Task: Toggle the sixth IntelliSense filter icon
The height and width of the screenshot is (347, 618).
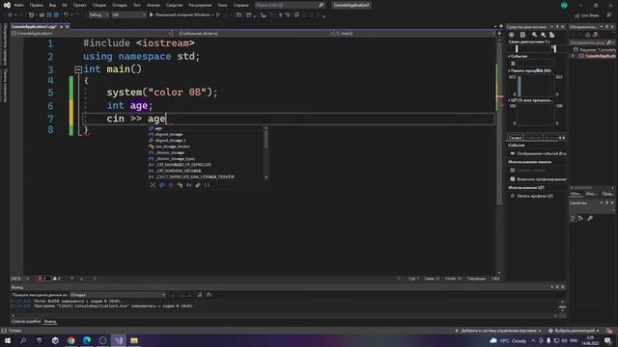Action: [x=198, y=185]
